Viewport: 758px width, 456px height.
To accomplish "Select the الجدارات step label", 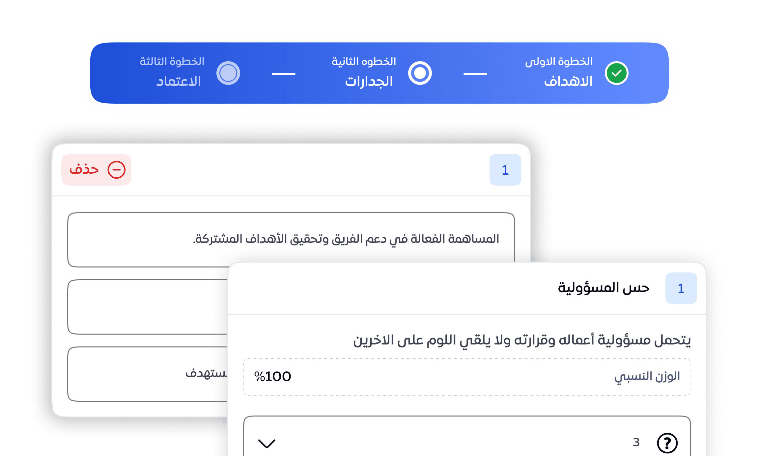I will point(369,81).
